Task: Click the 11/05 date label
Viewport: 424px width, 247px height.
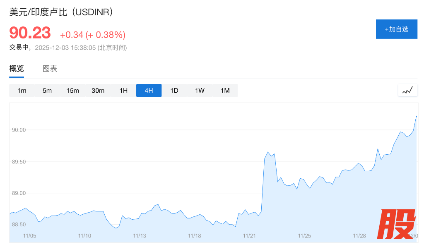Action: click(30, 236)
